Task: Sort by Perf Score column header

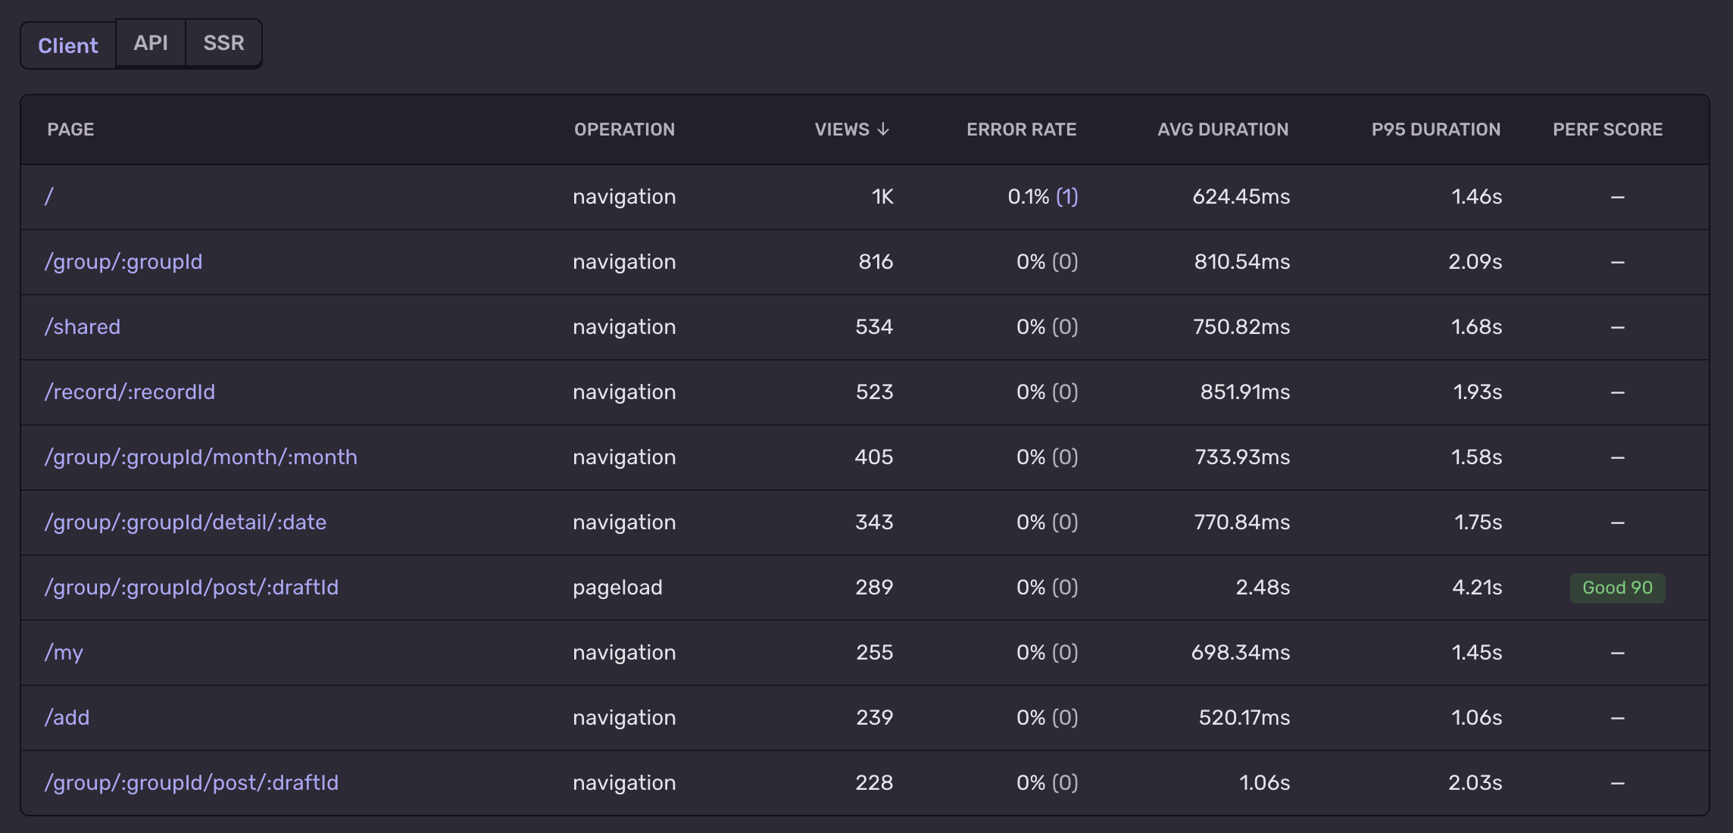Action: (1607, 129)
